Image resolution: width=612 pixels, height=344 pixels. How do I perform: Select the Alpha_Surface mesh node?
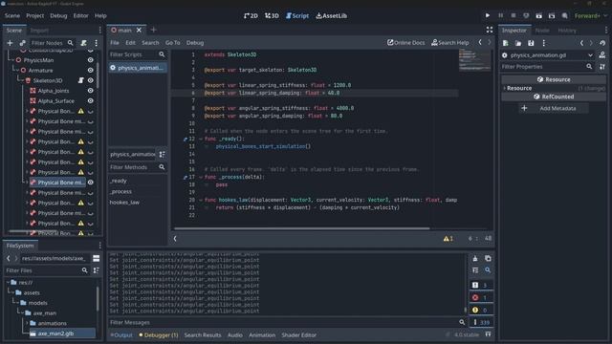55,100
